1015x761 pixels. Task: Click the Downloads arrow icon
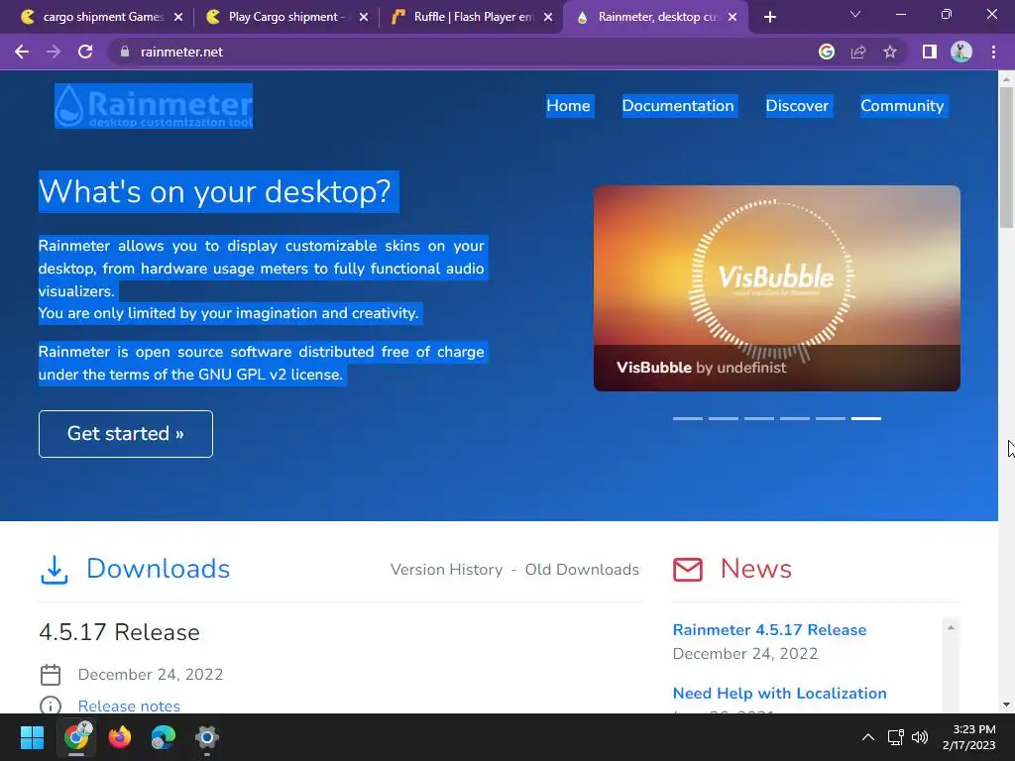[x=55, y=570]
